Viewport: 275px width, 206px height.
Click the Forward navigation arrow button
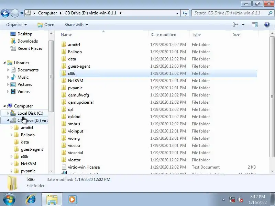click(15, 13)
